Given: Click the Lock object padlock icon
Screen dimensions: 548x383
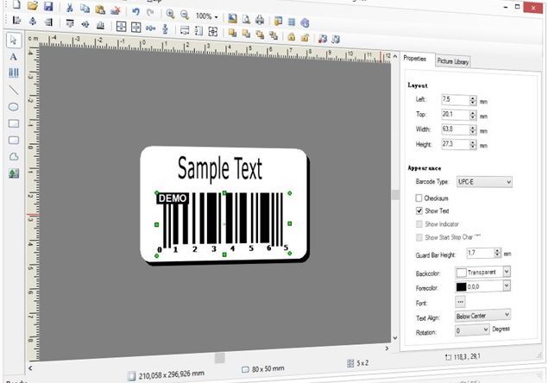Looking at the screenshot, I should click(291, 37).
